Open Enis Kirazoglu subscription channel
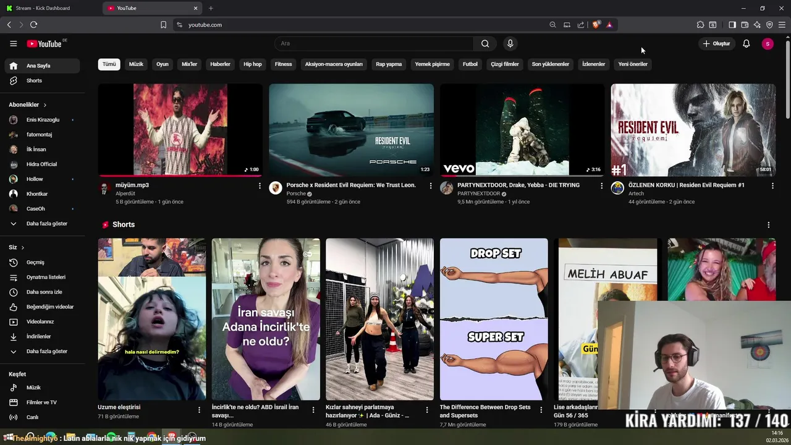The width and height of the screenshot is (791, 445). coord(42,120)
